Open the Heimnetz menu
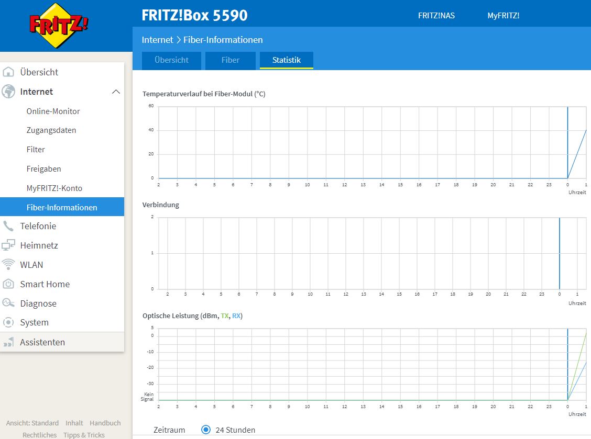This screenshot has height=439, width=591. (x=39, y=245)
